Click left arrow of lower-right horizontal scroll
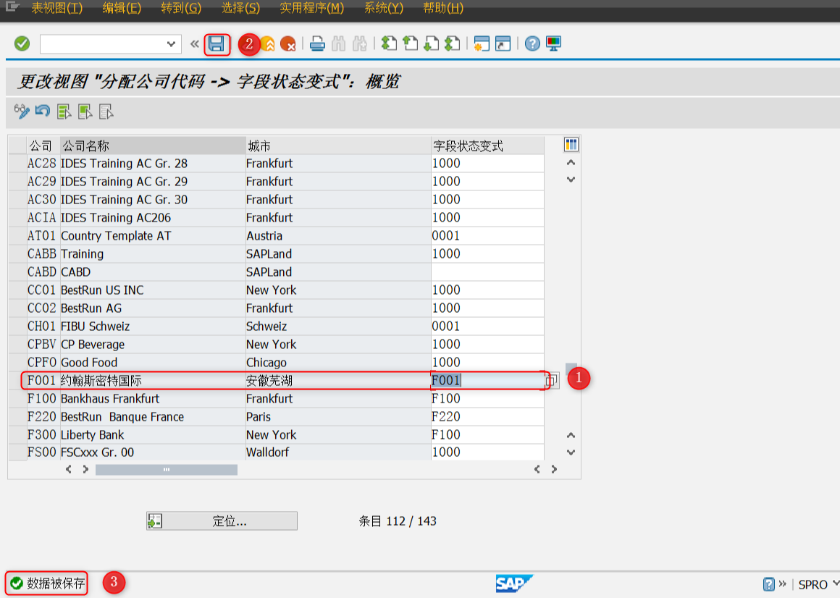Viewport: 840px width, 598px height. (x=537, y=470)
